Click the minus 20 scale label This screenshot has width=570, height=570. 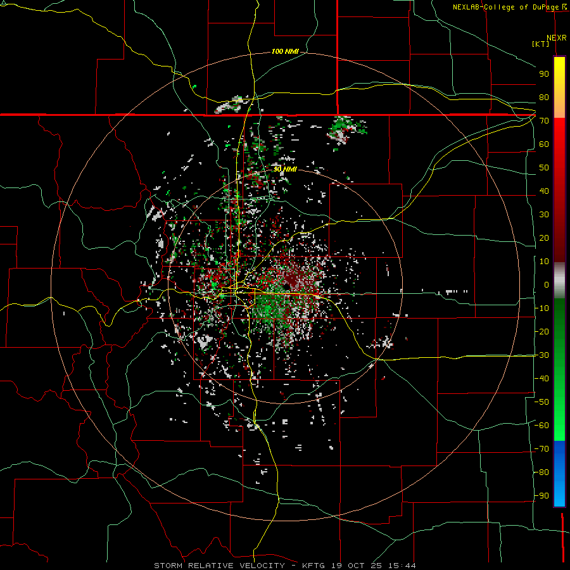(x=541, y=331)
